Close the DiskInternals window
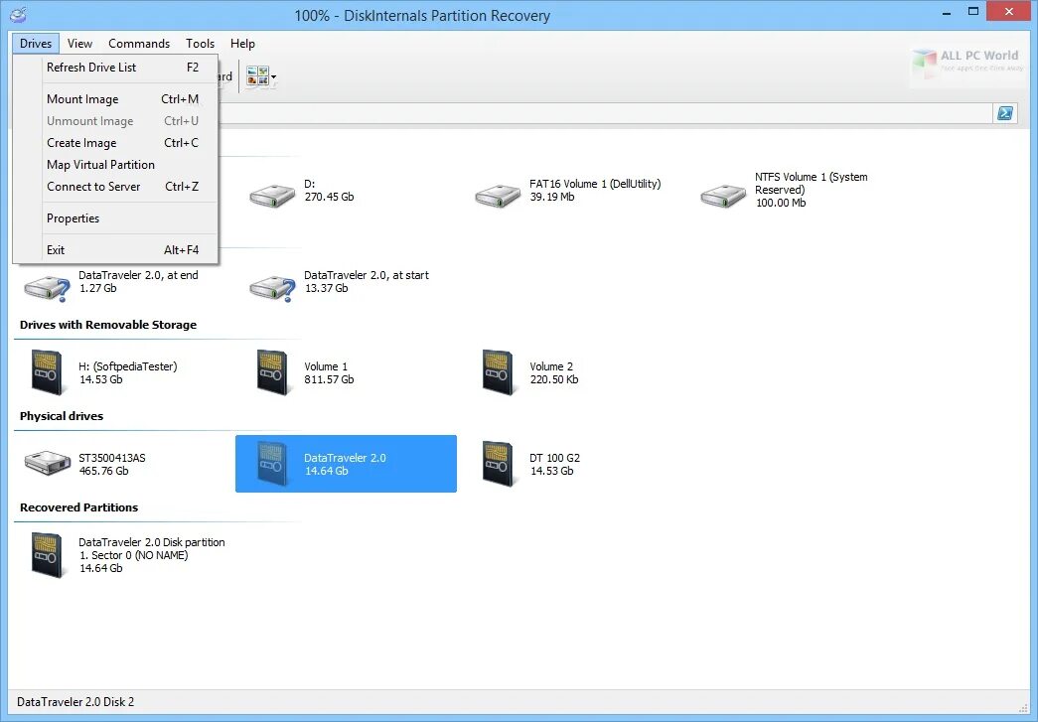 pos(1009,11)
